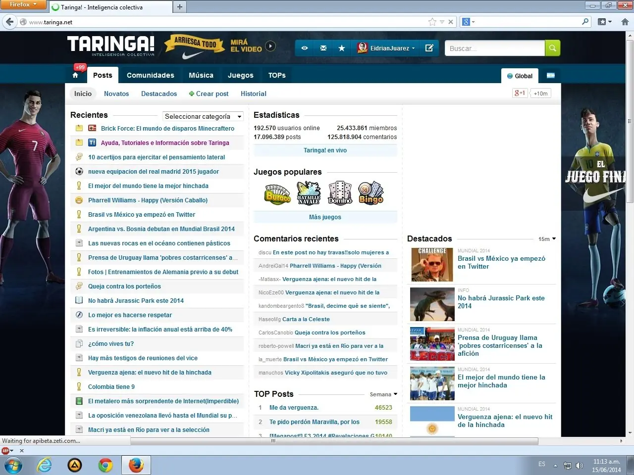The width and height of the screenshot is (634, 475).
Task: Bookmark this page with the star icon
Action: pyautogui.click(x=432, y=22)
